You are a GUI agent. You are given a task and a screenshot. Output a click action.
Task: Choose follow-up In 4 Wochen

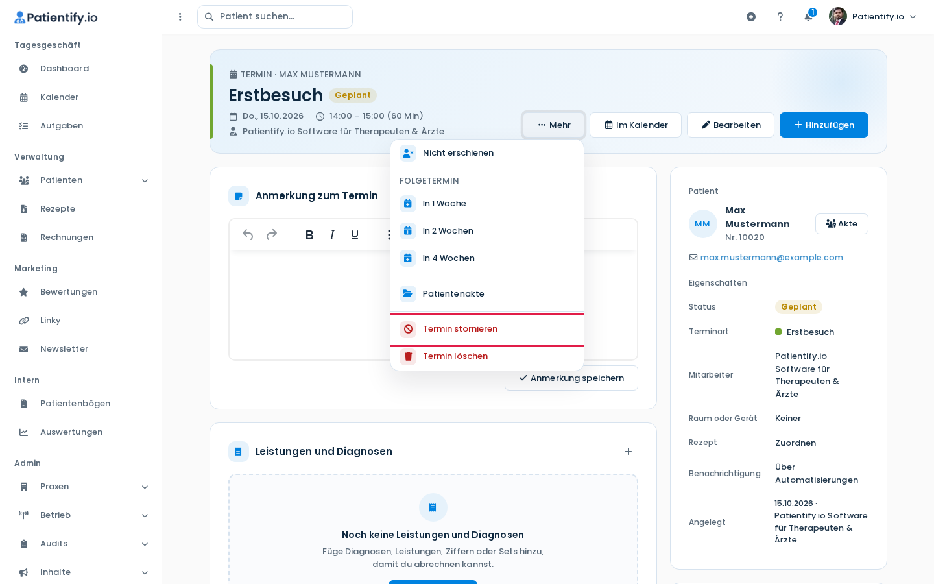point(487,258)
